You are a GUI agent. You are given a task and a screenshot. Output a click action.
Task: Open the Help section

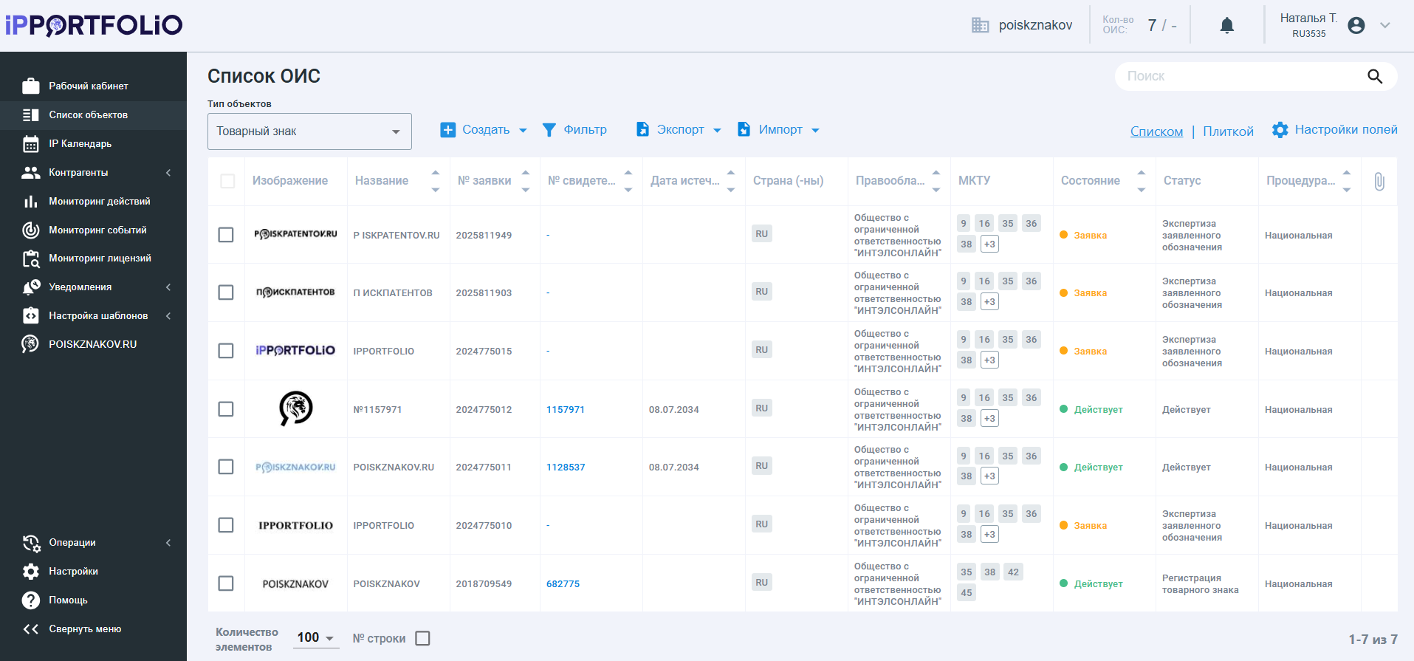coord(68,600)
